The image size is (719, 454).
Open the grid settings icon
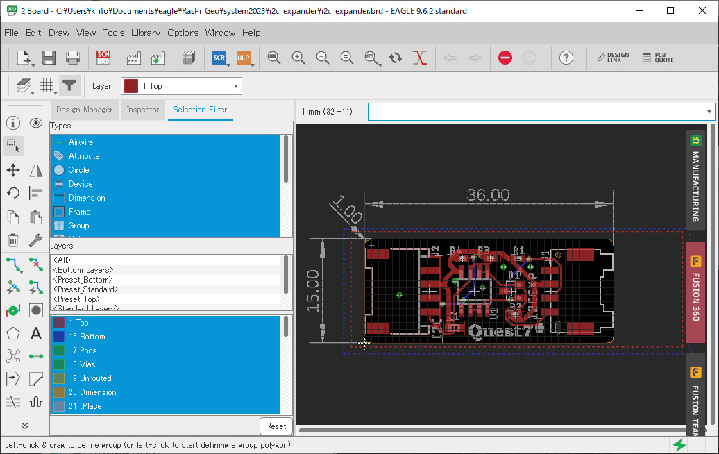tap(46, 86)
